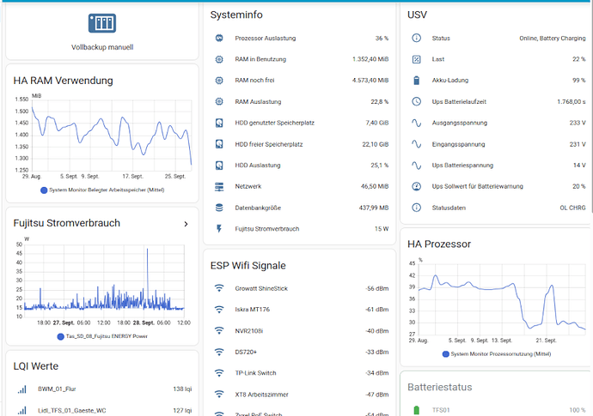Open the NVR2108i wifi signal row
Image resolution: width=593 pixels, height=416 pixels.
[300, 330]
